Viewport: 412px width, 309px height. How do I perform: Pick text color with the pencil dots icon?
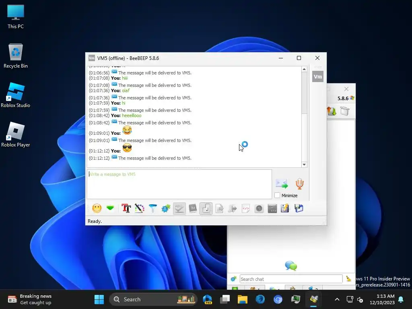pos(140,208)
